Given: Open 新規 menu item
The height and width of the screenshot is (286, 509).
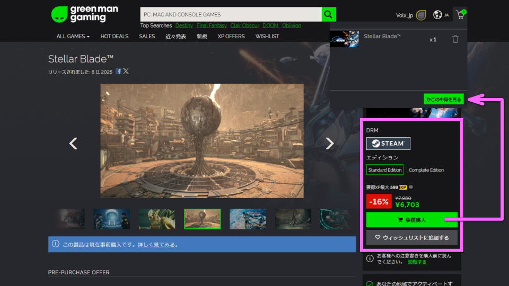Looking at the screenshot, I should 201,37.
